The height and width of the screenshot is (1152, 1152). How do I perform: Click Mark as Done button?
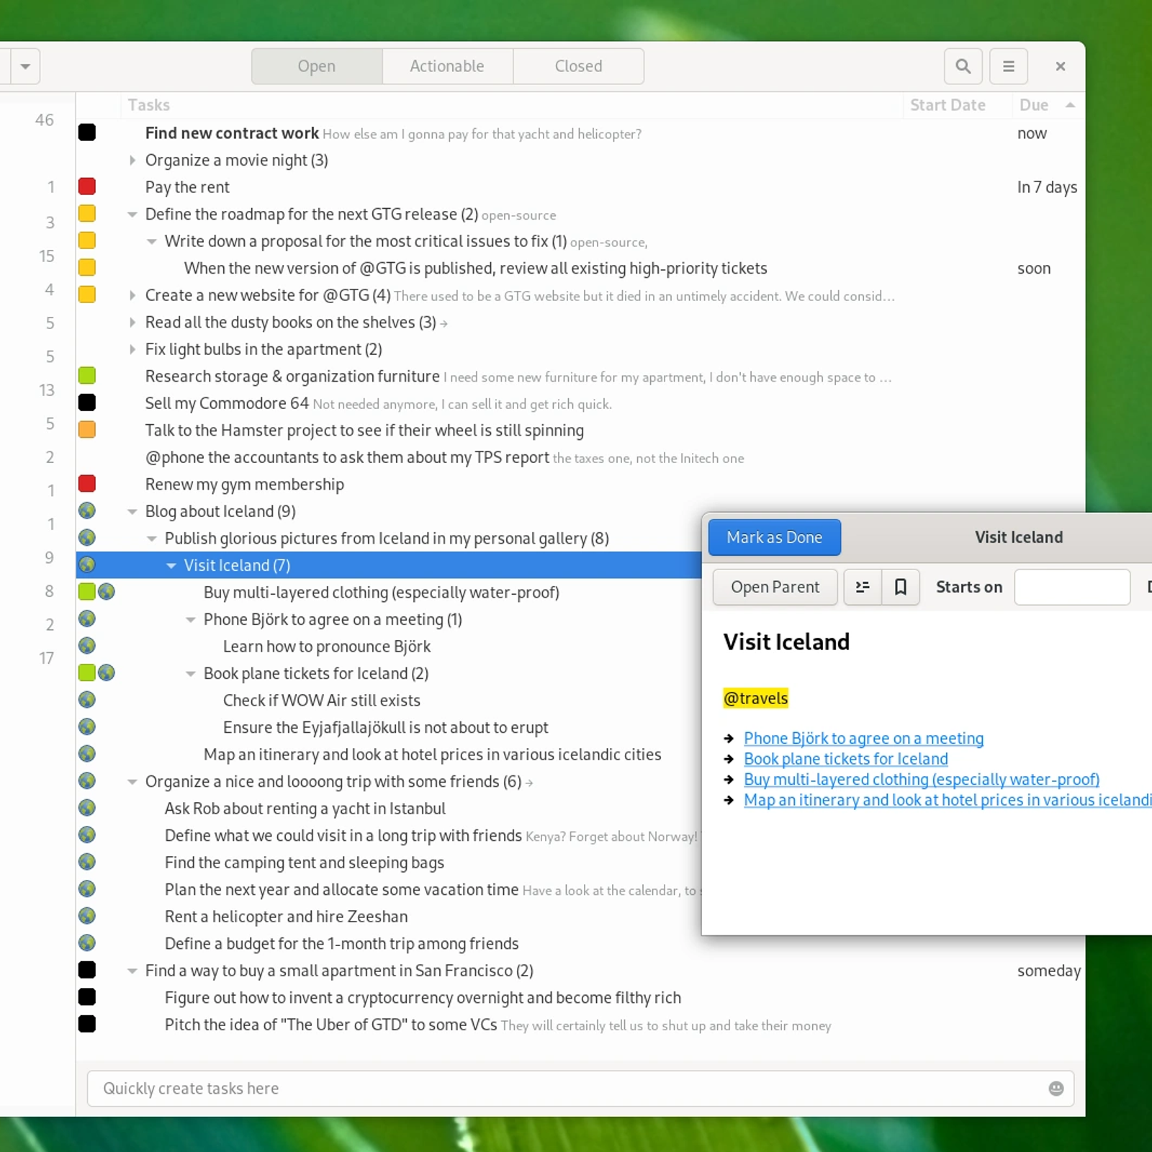(x=774, y=537)
